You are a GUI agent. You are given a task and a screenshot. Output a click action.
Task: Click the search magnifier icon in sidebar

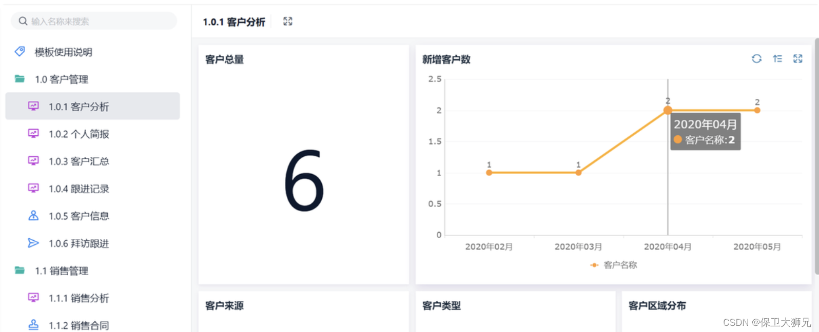tap(23, 21)
